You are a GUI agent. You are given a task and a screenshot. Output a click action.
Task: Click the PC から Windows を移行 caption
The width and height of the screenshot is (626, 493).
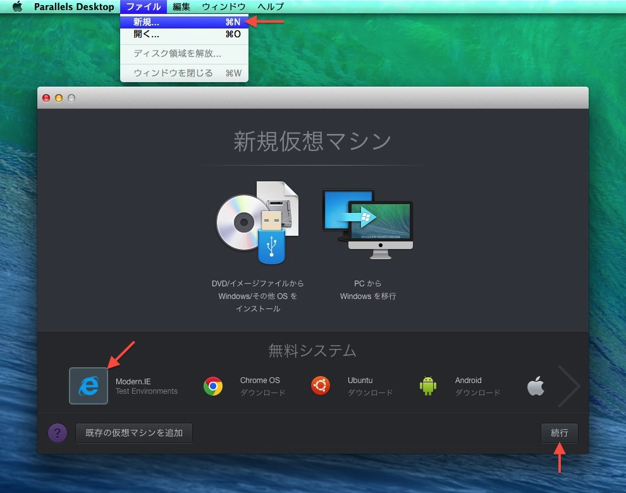coord(367,290)
